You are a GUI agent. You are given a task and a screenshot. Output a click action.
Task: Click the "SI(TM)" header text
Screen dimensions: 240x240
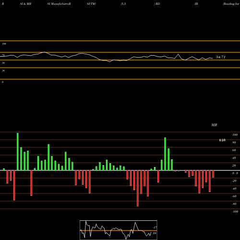coord(91,4)
